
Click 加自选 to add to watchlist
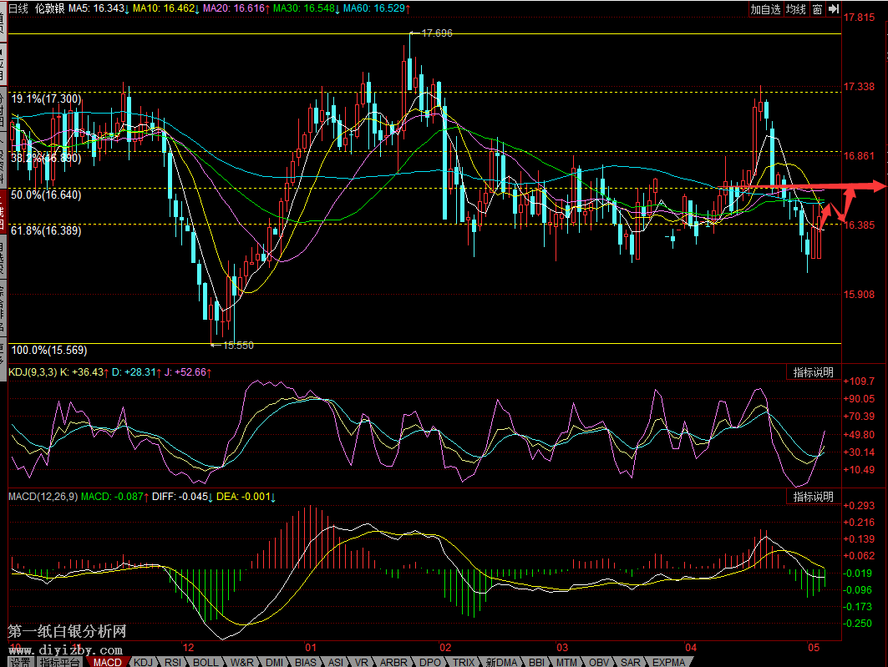click(x=764, y=9)
